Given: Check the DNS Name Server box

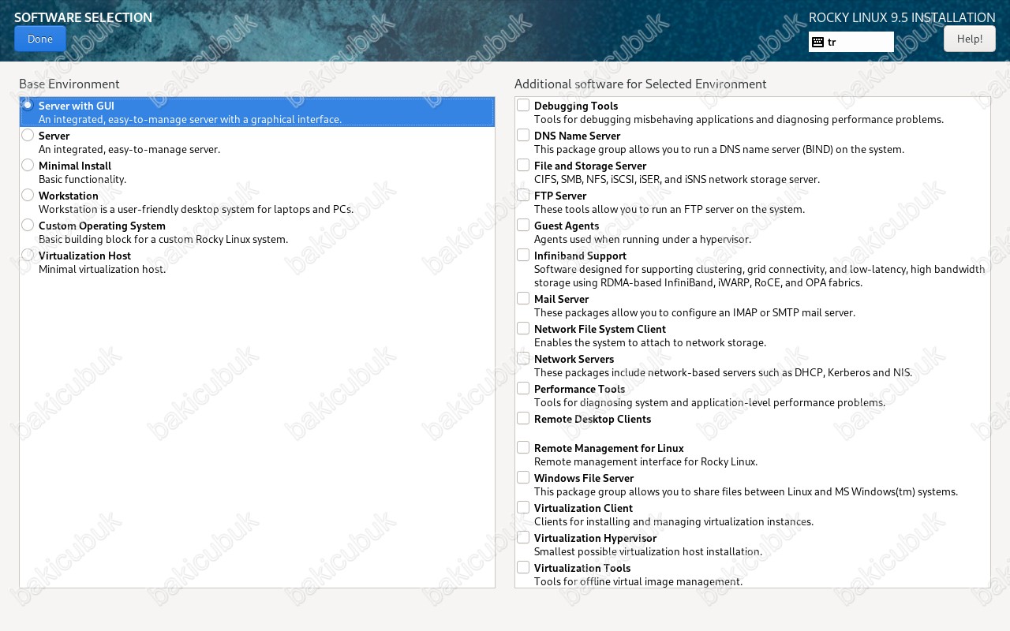Looking at the screenshot, I should [523, 135].
